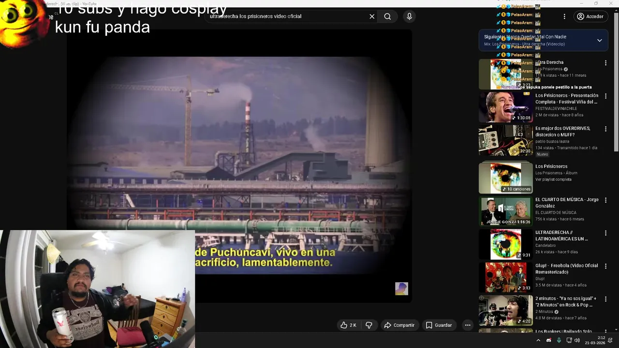Expand the 'Siguiente' mix playlist panel
The height and width of the screenshot is (348, 619).
[x=600, y=41]
